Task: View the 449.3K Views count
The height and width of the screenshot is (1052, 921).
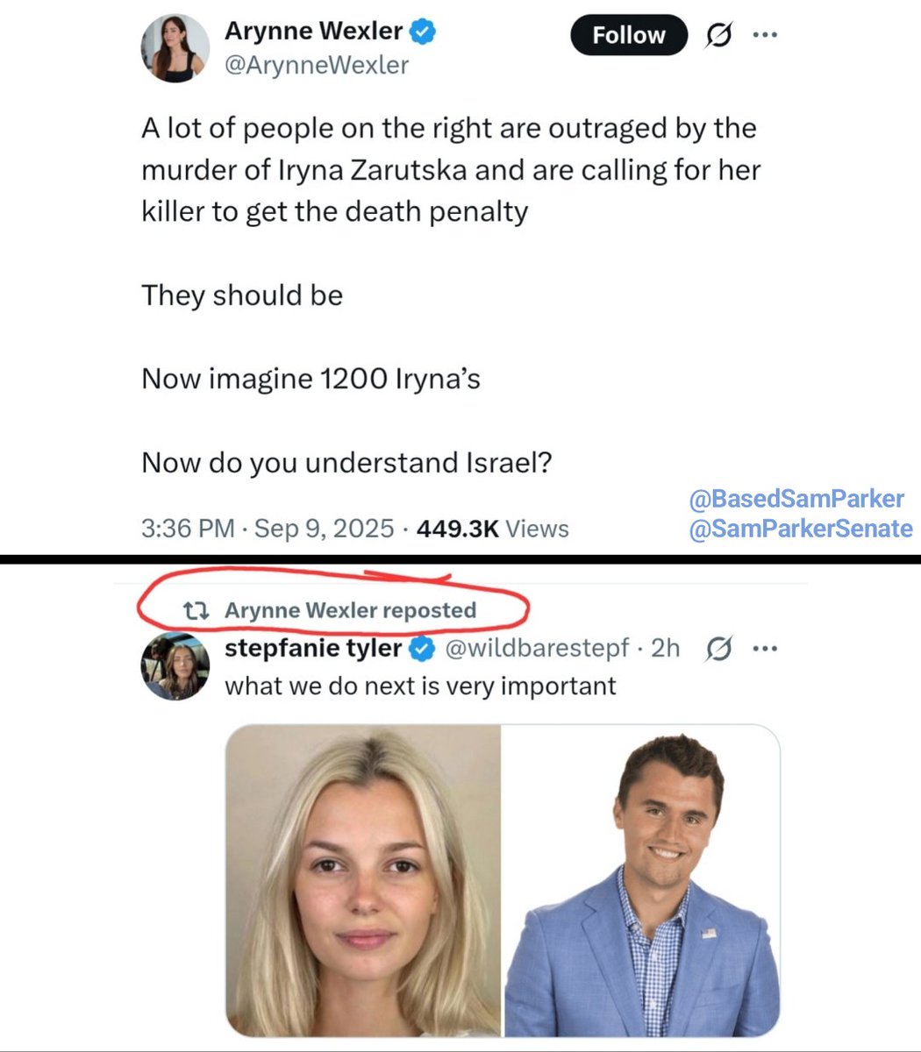Action: tap(492, 529)
